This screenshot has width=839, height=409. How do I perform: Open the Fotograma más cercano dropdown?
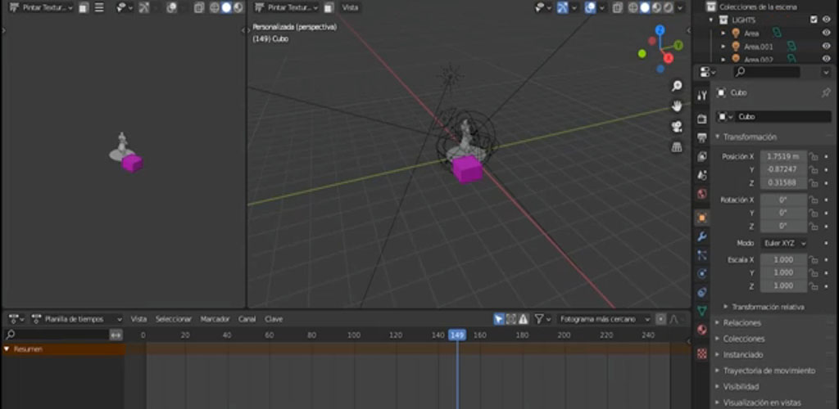pos(605,319)
